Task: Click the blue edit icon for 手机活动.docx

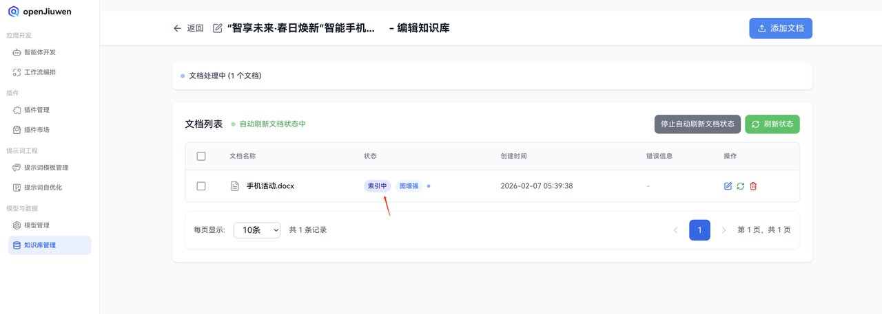Action: [x=728, y=186]
